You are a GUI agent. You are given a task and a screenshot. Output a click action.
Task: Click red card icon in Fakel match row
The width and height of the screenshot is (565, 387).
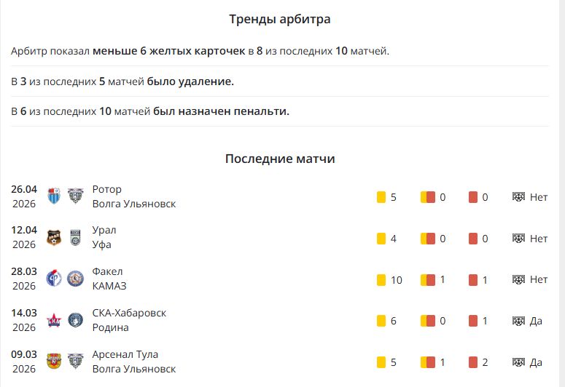473,279
